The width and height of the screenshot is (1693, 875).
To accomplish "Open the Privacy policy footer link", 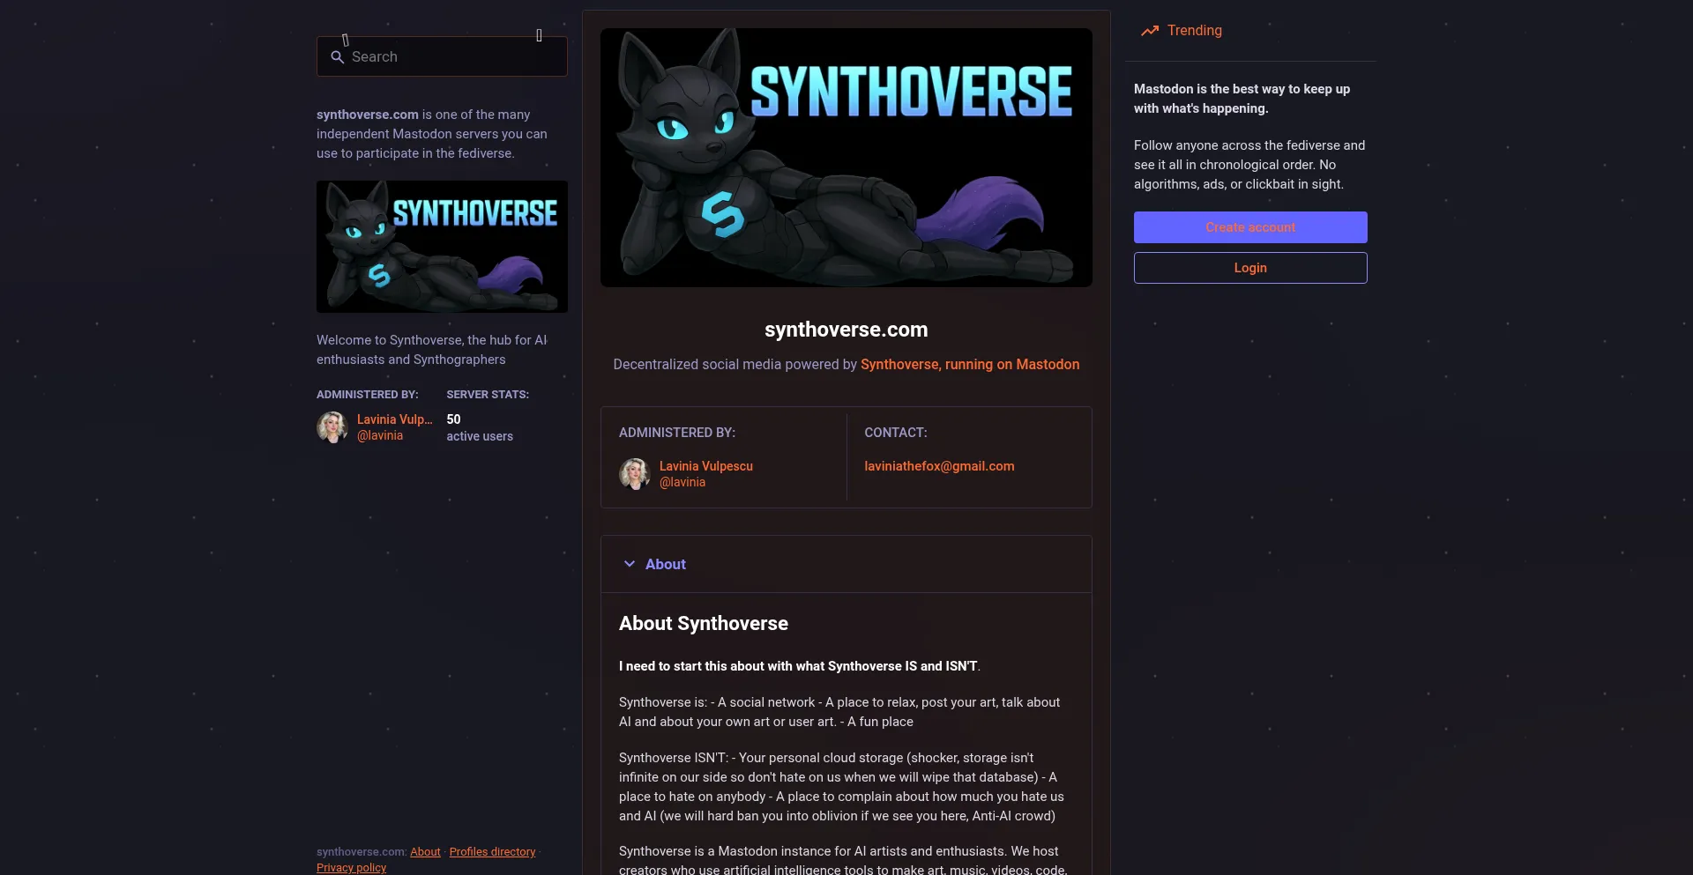I will 351,868.
